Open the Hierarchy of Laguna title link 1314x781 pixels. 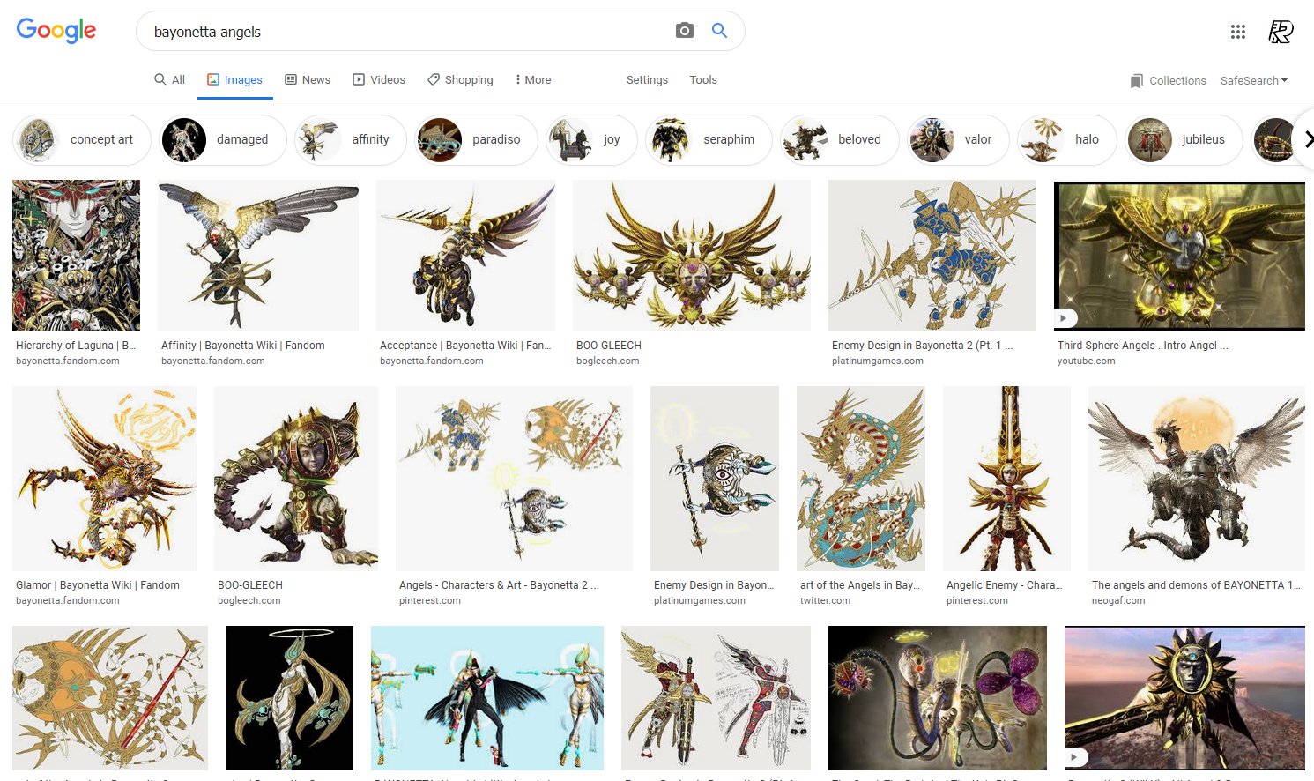(76, 346)
